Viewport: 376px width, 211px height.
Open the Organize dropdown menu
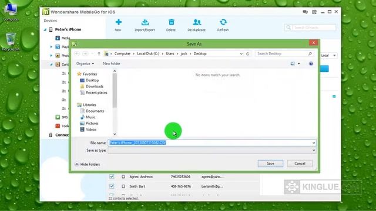point(85,64)
